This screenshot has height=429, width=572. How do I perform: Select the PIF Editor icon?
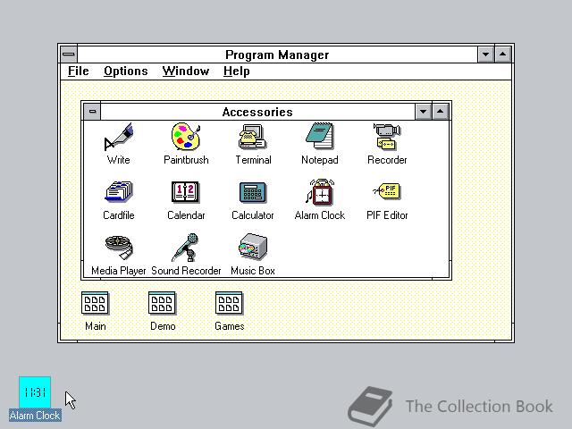[387, 191]
